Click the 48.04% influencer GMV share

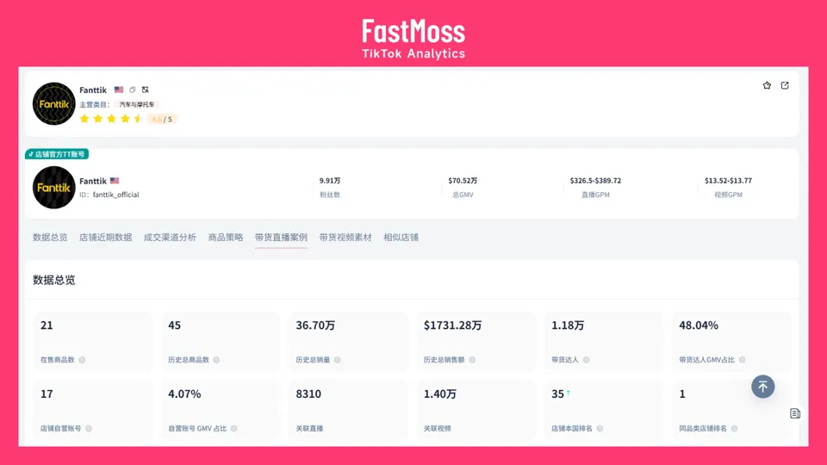pyautogui.click(x=699, y=325)
